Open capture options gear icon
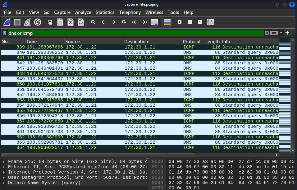 pyautogui.click(x=38, y=22)
